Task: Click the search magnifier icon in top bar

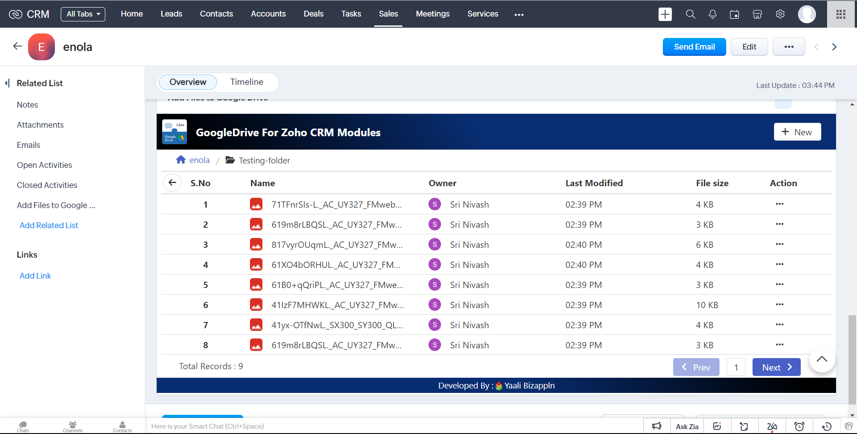Action: pyautogui.click(x=690, y=14)
